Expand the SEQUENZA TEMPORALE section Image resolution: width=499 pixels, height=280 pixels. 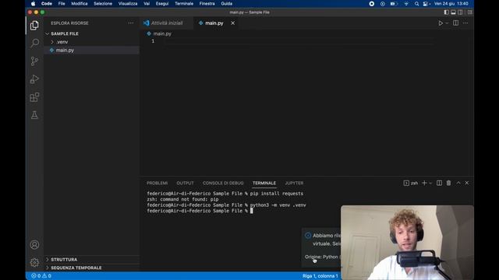(76, 268)
